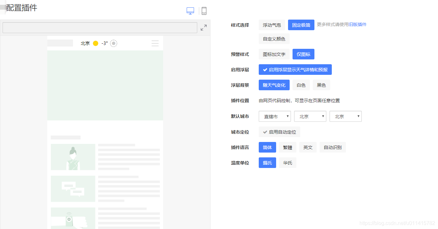Set float background to 白色
The image size is (438, 229).
(x=301, y=85)
